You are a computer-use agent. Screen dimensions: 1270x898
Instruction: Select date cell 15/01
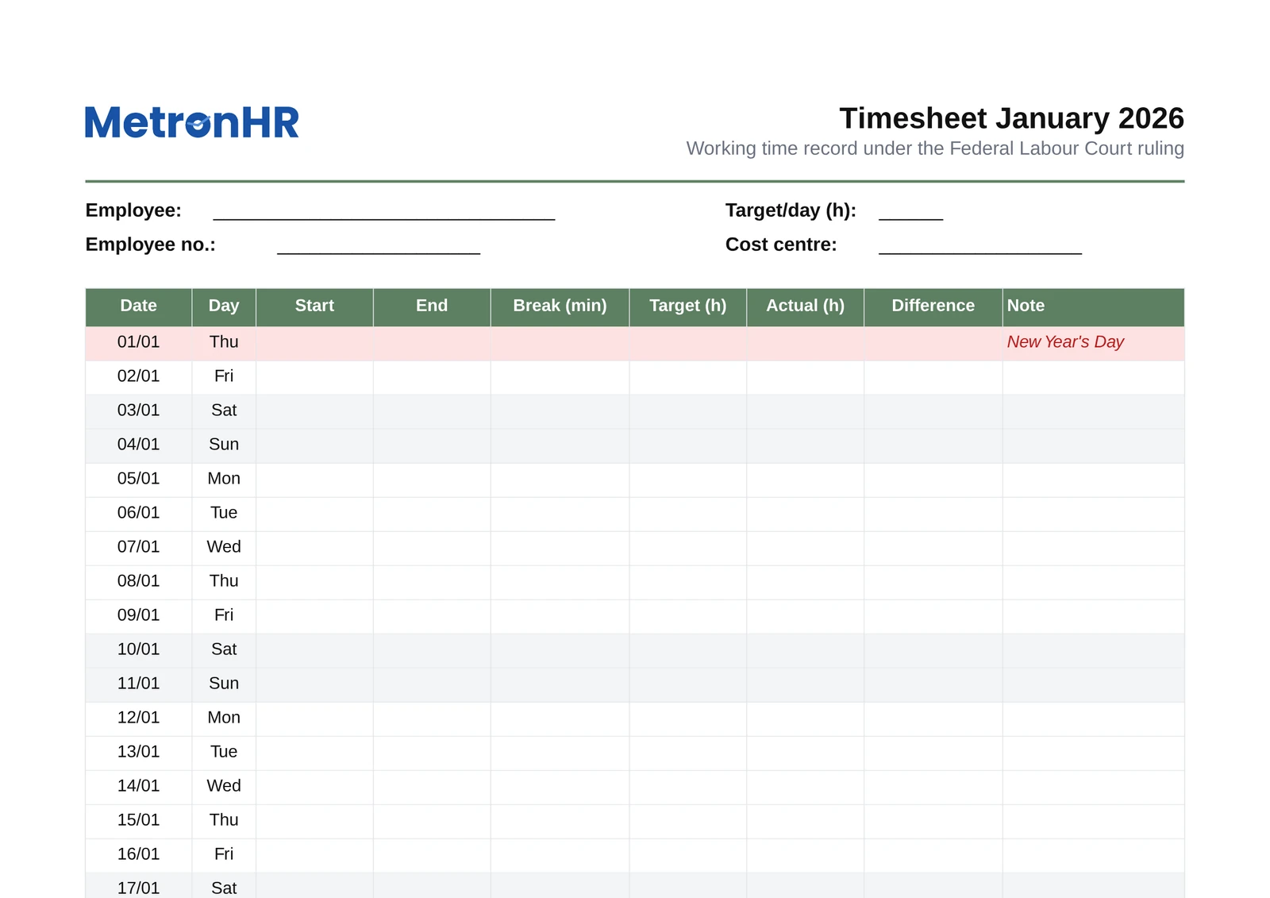pyautogui.click(x=139, y=821)
